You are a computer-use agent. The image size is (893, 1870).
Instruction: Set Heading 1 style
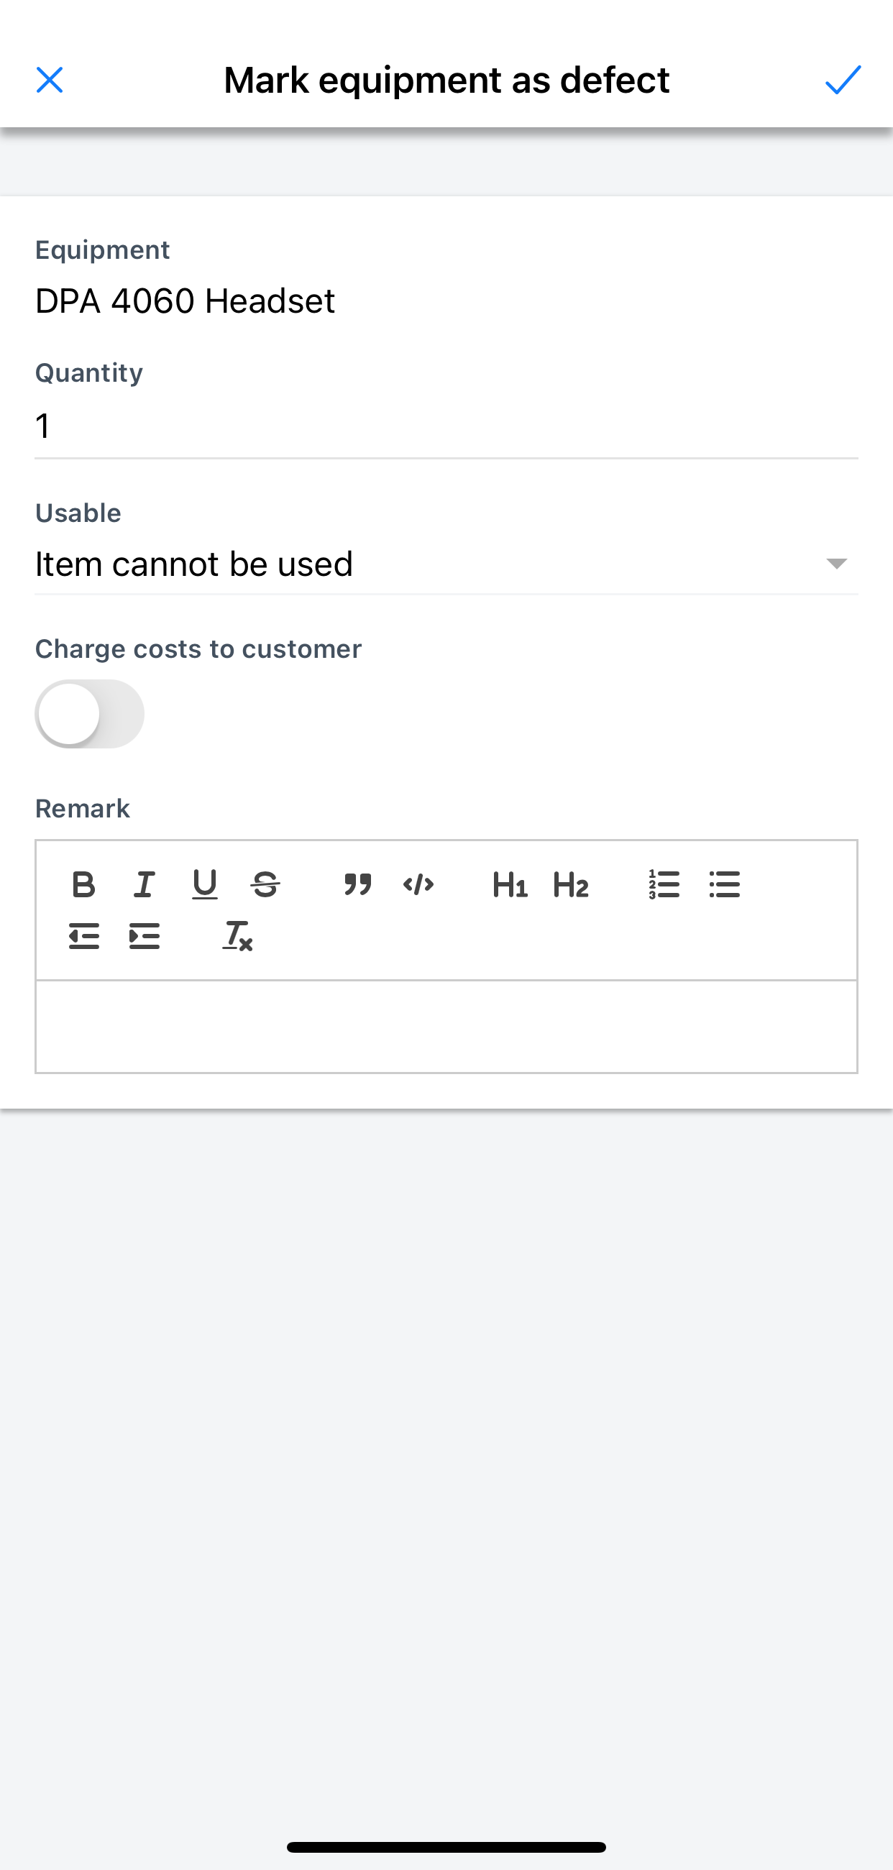coord(510,884)
